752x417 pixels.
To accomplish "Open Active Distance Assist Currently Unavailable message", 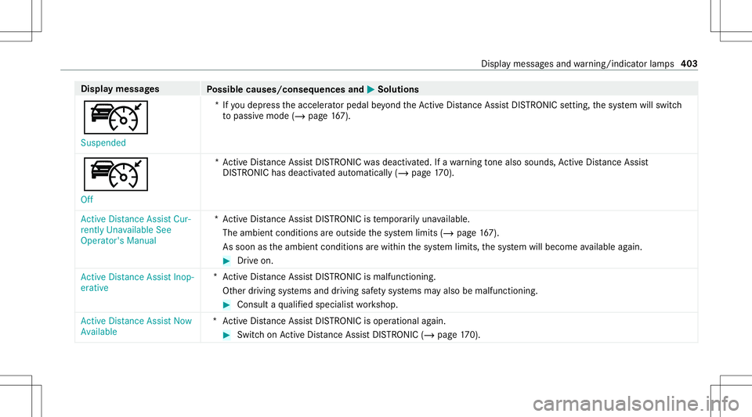I will [x=136, y=230].
